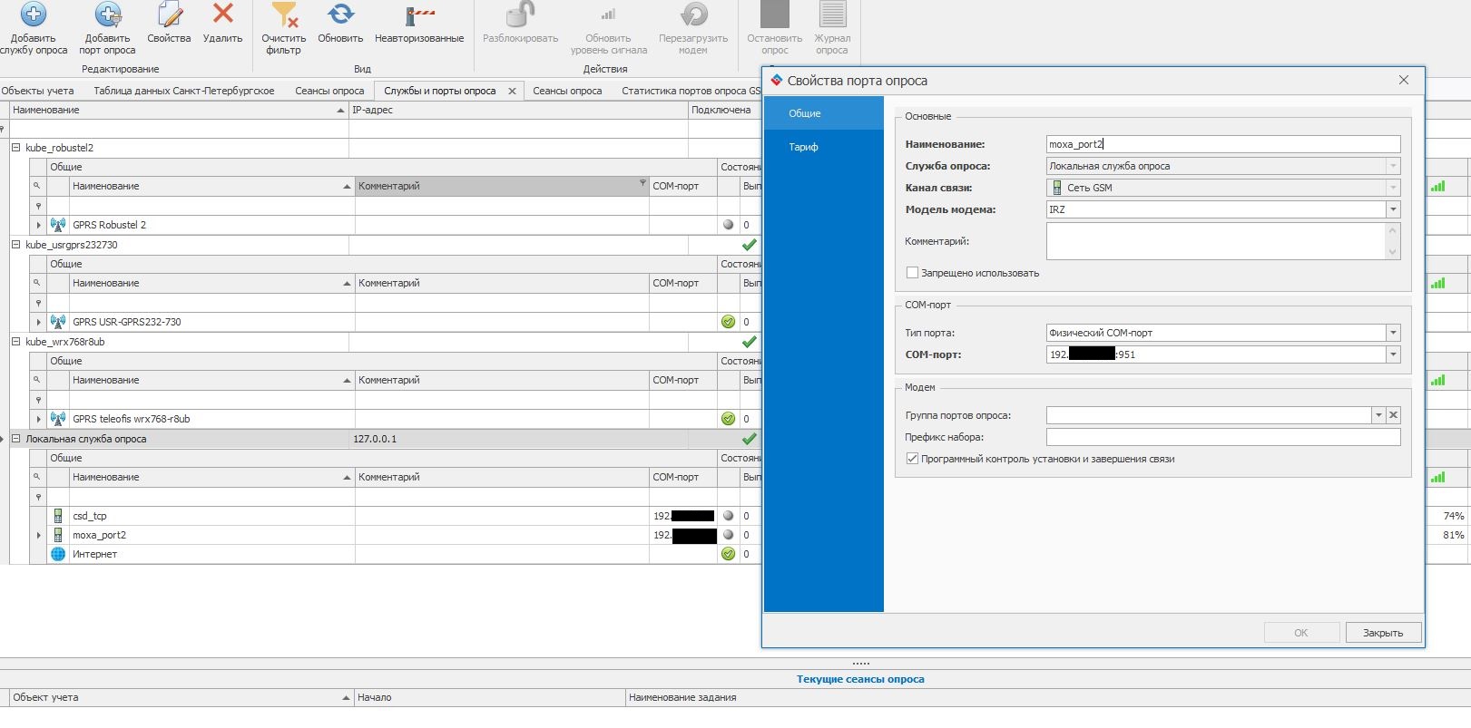Open the 'Тип порта' dropdown
This screenshot has width=1471, height=728.
[x=1392, y=333]
